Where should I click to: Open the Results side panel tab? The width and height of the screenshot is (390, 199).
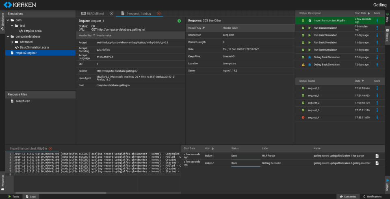[387, 35]
